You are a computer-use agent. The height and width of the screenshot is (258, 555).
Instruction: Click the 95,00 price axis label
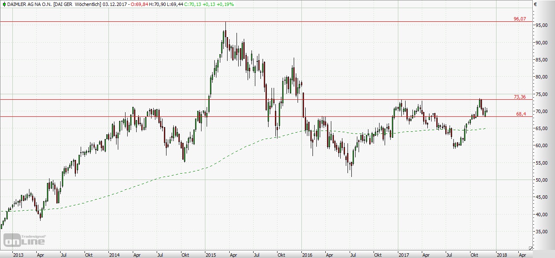541,25
